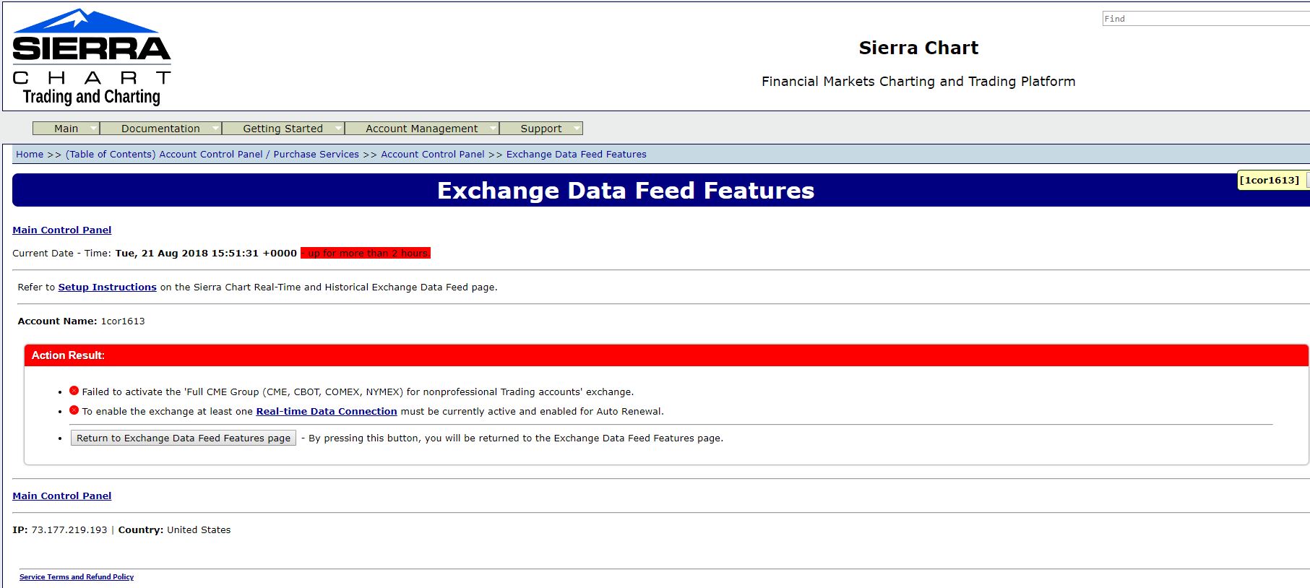Expand the Documentation dropdown arrow
Viewport: 1310px width, 588px height.
(x=215, y=129)
